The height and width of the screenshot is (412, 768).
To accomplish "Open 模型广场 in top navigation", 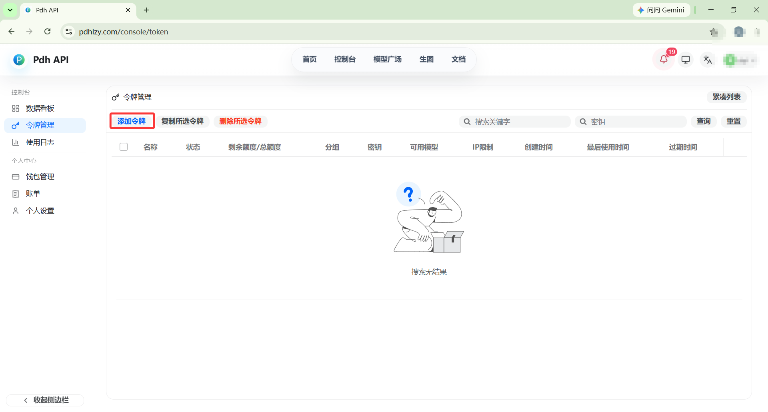I will point(387,59).
